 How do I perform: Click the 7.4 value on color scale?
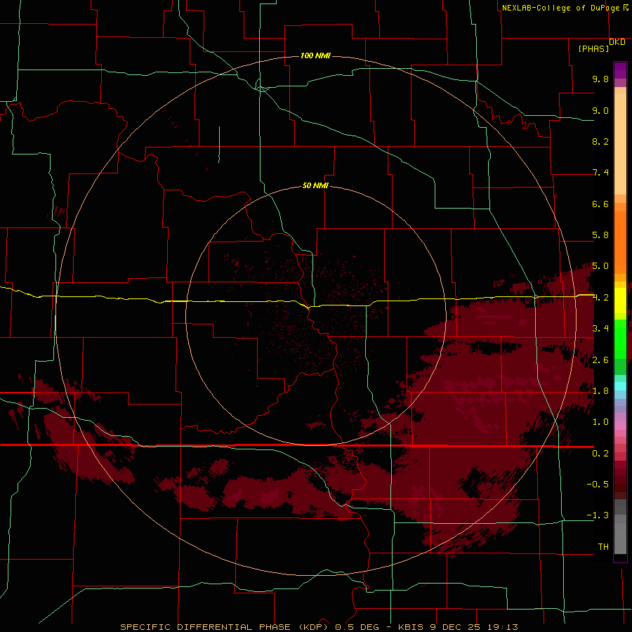(600, 173)
